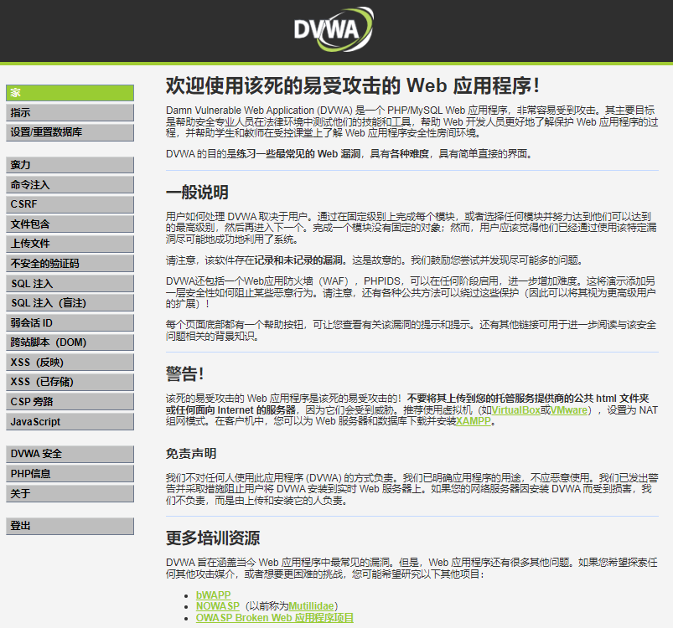Open SQL 注入（盲注）module
This screenshot has width=673, height=628.
point(70,303)
